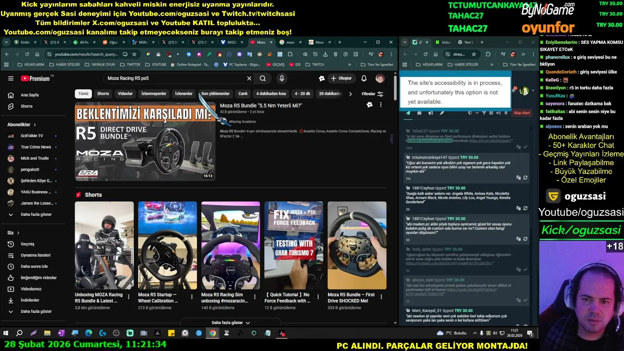Open the YouTube account avatar menu
The width and height of the screenshot is (624, 351).
380,78
